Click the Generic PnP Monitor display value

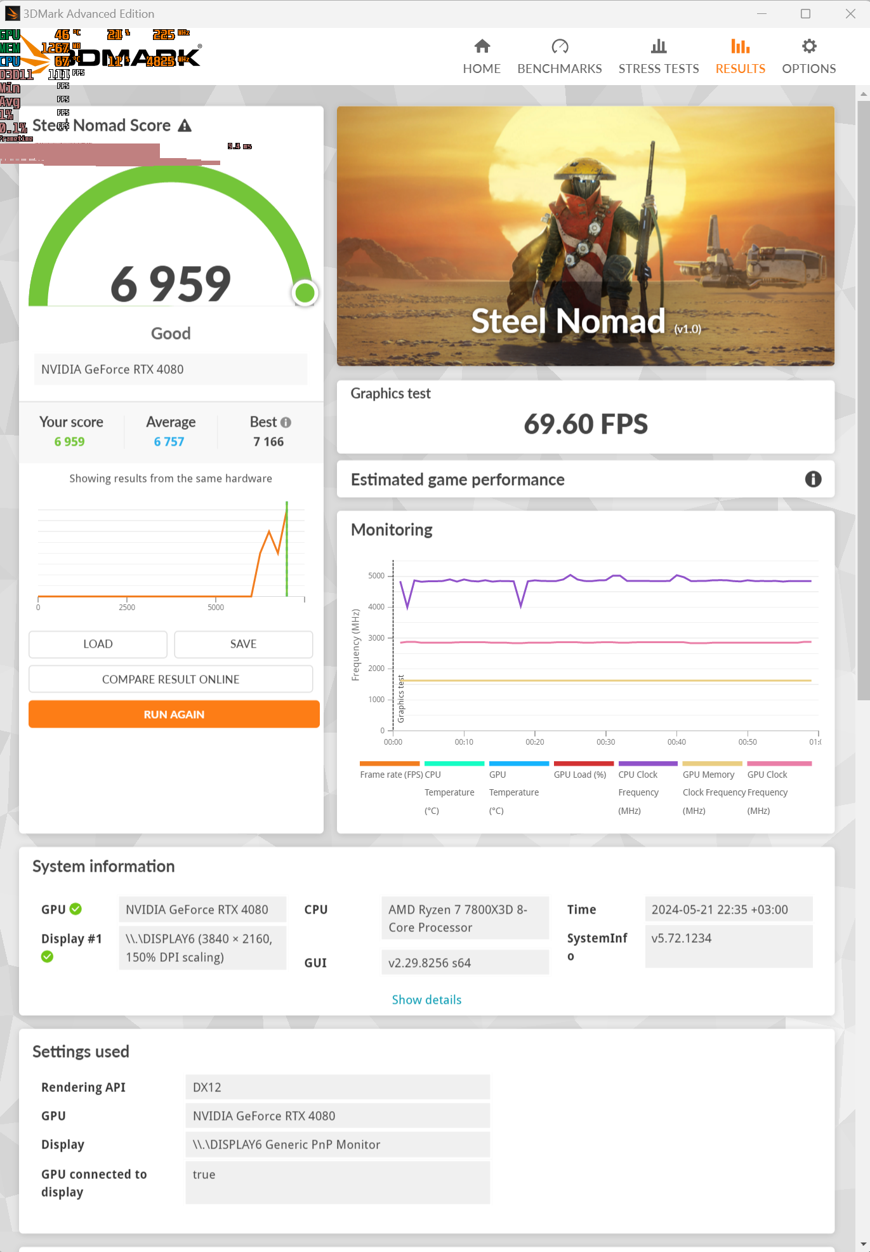338,1144
